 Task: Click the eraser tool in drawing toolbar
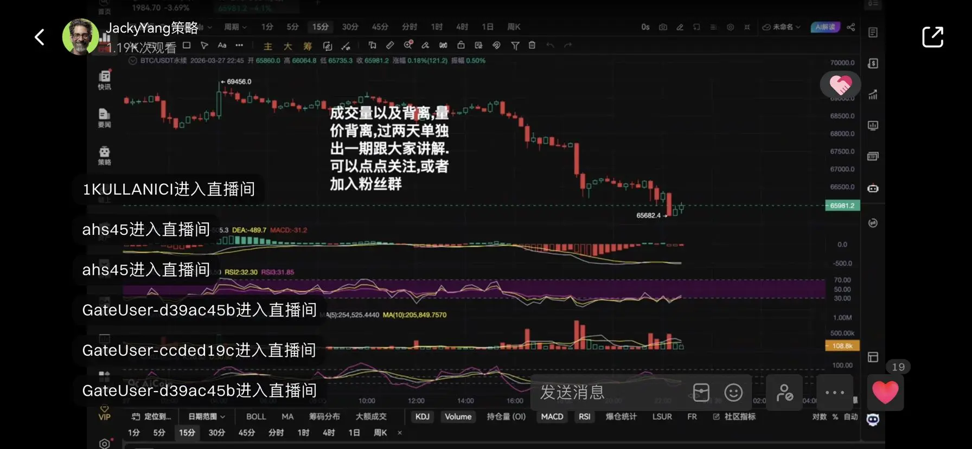click(425, 46)
